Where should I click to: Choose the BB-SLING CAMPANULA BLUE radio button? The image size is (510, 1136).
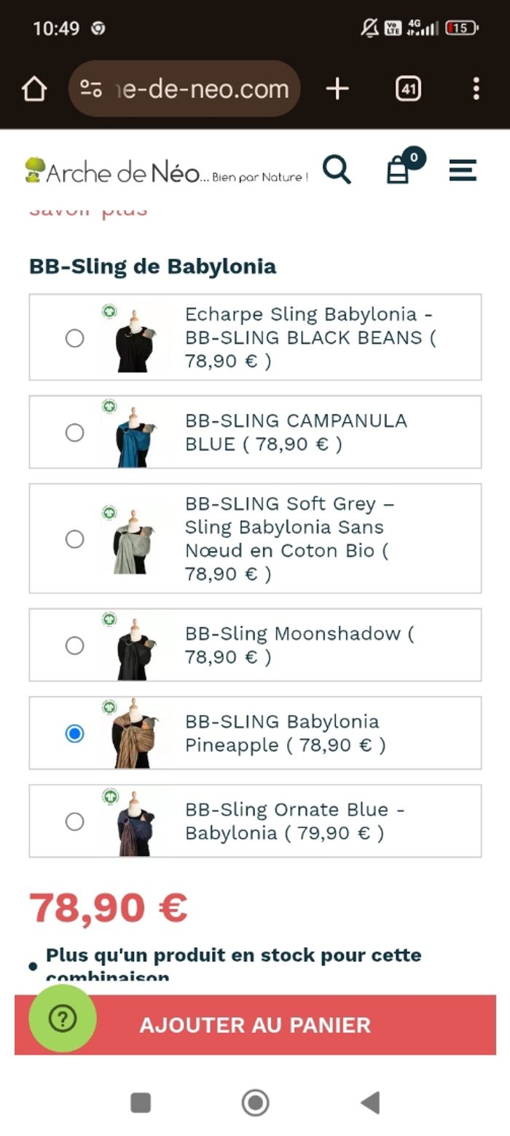pyautogui.click(x=74, y=433)
